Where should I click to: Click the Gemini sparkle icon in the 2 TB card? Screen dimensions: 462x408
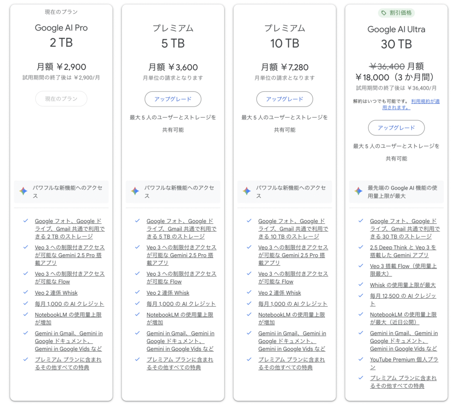point(23,191)
